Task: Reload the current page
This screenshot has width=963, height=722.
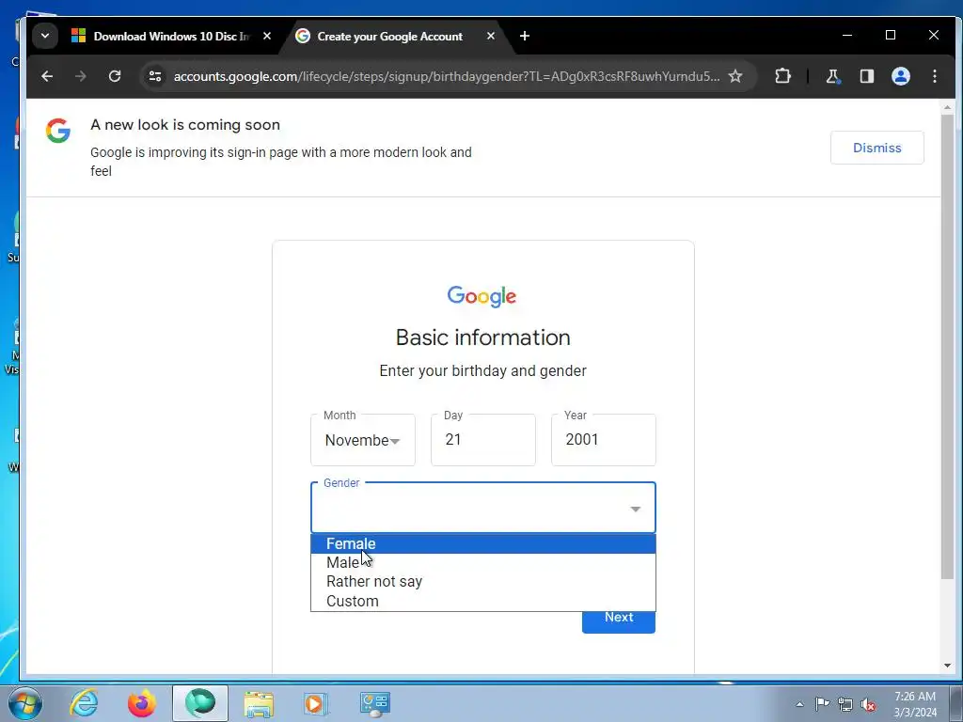Action: (114, 76)
